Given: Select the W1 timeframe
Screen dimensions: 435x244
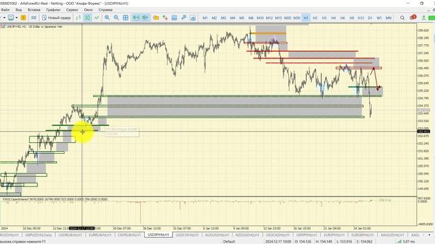Looking at the screenshot, I should [x=379, y=18].
